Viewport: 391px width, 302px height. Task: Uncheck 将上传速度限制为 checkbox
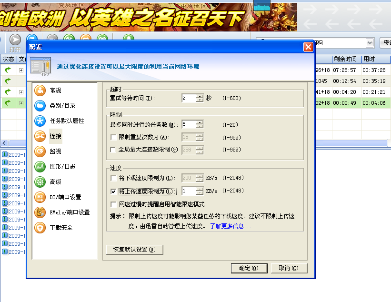[113, 191]
